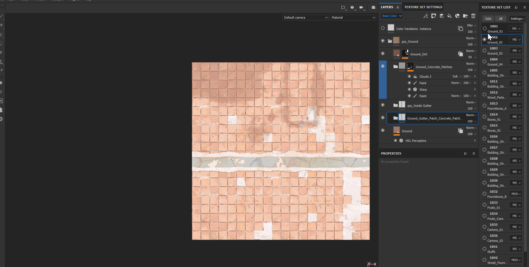Switch to the Texture Set Settings tab
Screen dimensions: 529x267
pyautogui.click(x=423, y=7)
